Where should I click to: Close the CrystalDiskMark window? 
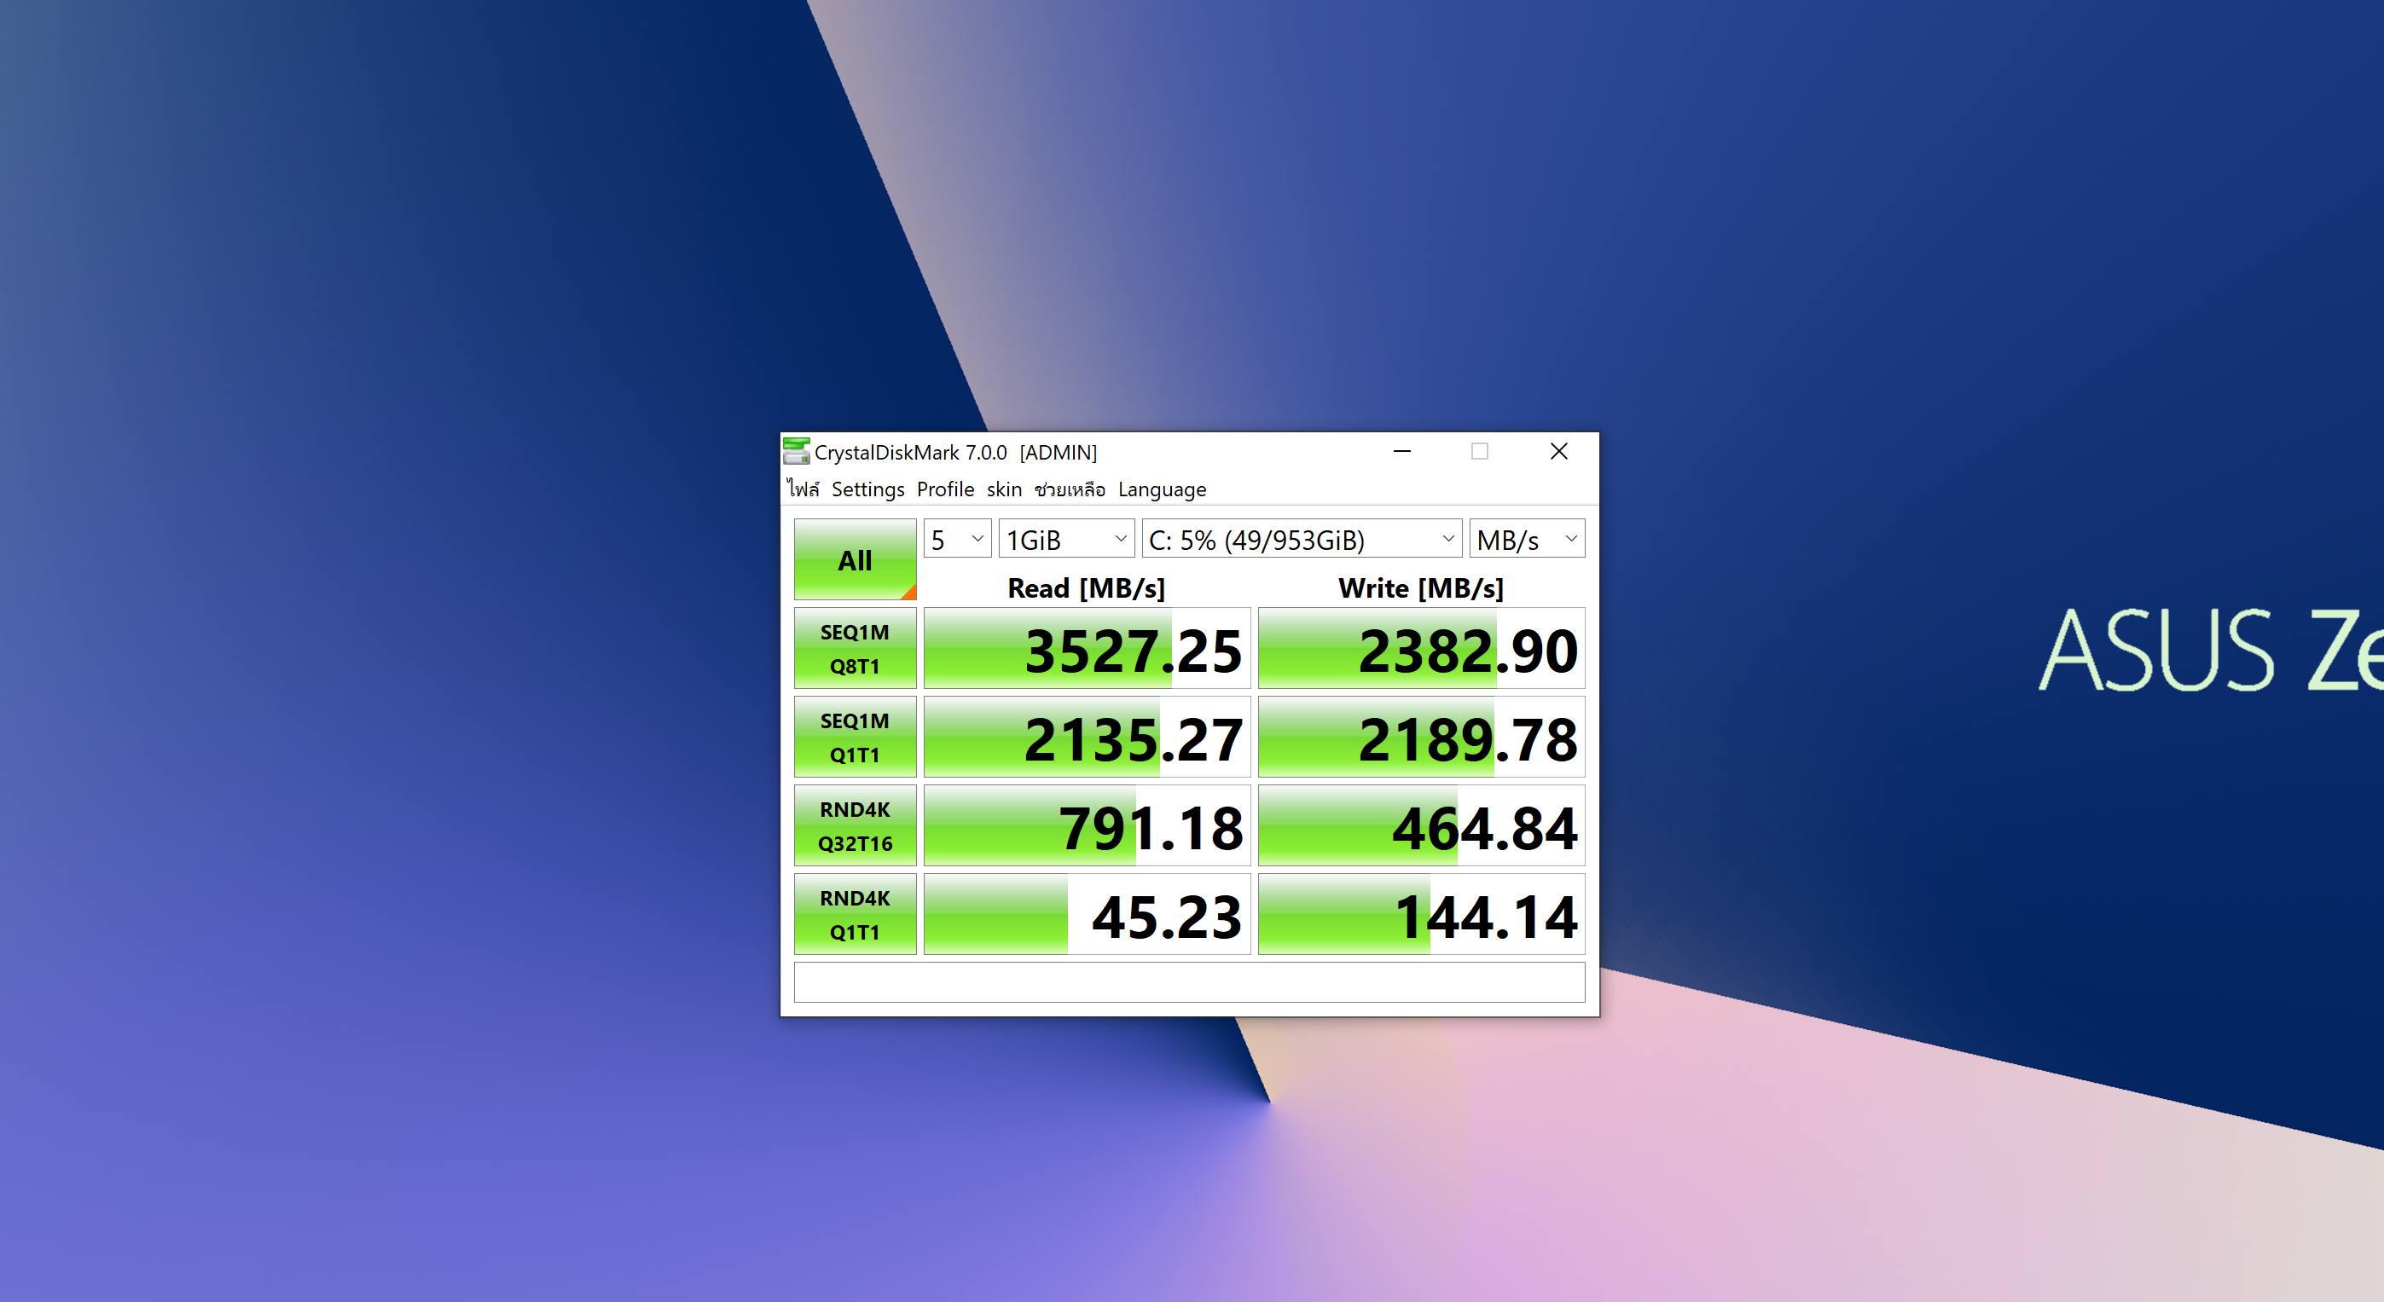tap(1558, 452)
